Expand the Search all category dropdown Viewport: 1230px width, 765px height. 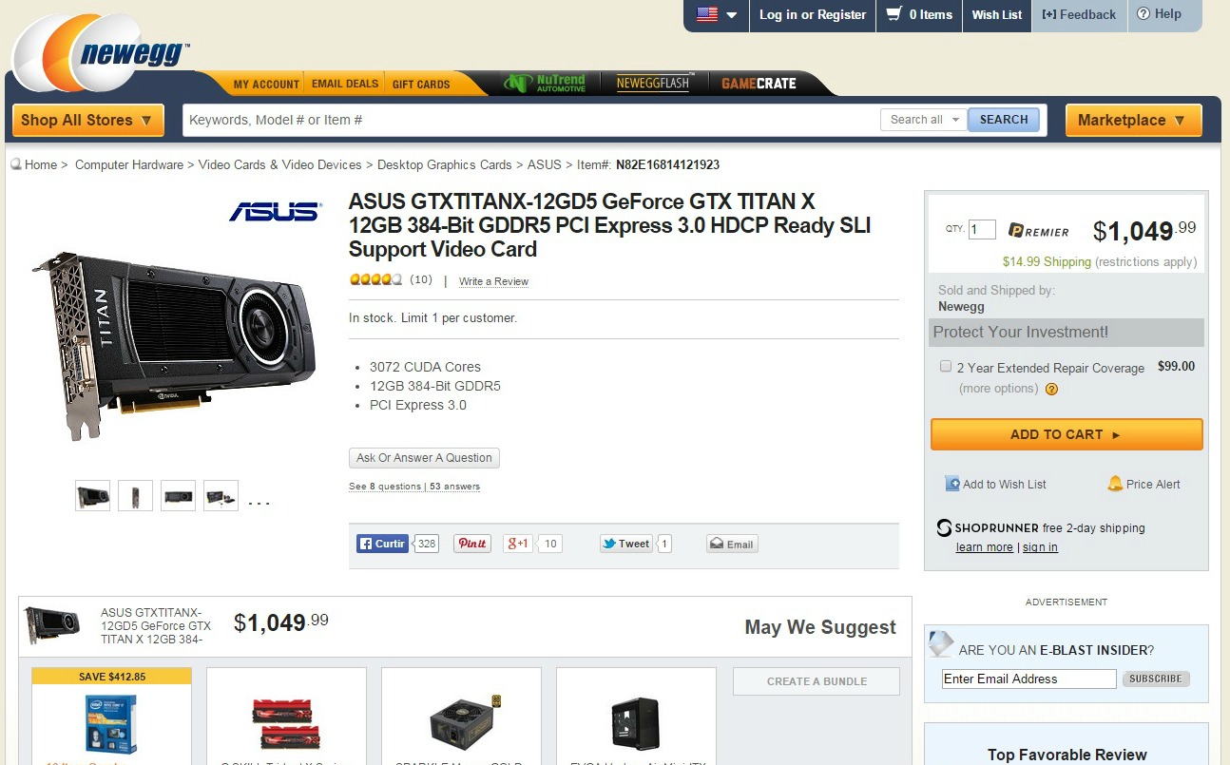(x=923, y=120)
